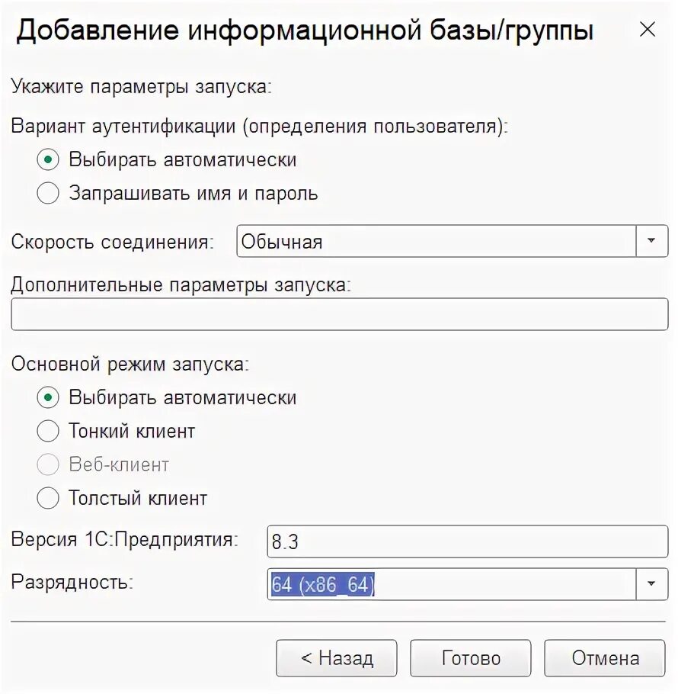Click the 'Скорость соединения:' label

[113, 243]
